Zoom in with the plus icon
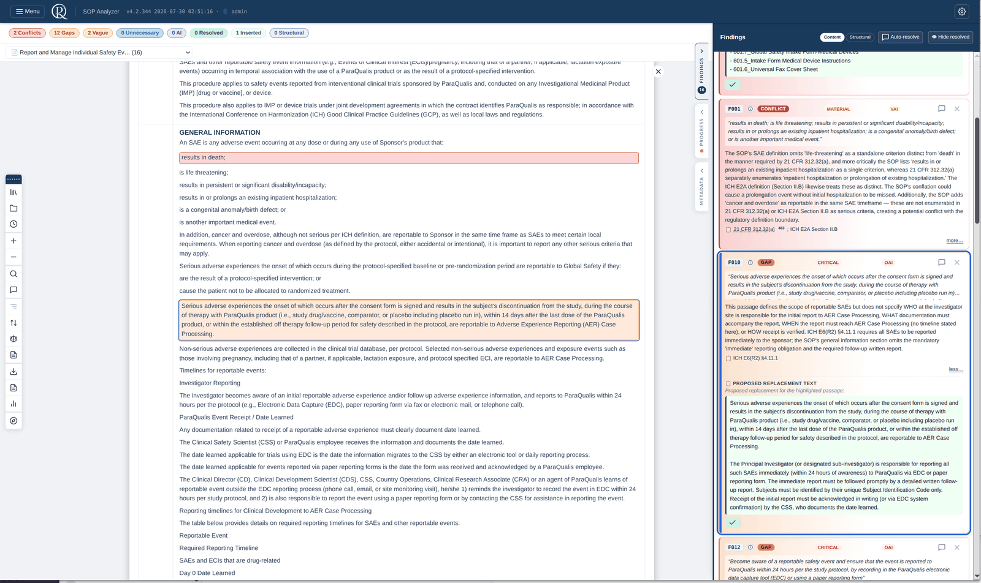The image size is (981, 583). 13,241
